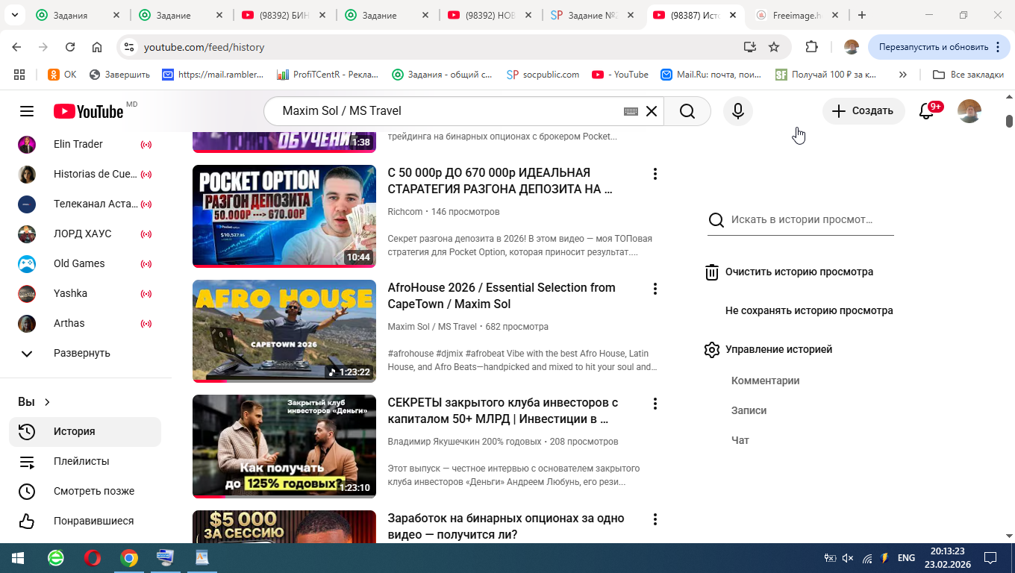Play the Pocket Option разгон депозита thumbnail
Viewport: 1015px width, 573px height.
284,216
